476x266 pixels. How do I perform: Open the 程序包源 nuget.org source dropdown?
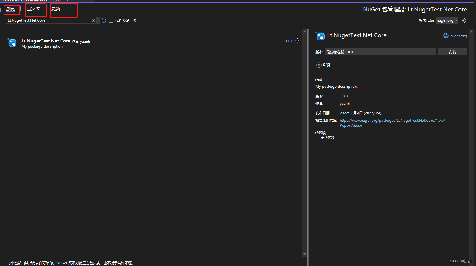coord(447,20)
